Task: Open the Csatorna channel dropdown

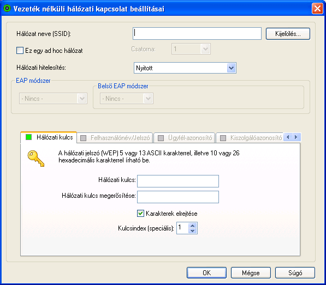Action: click(x=205, y=49)
